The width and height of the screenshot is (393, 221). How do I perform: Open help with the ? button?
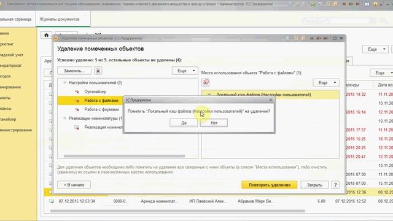pyautogui.click(x=335, y=185)
